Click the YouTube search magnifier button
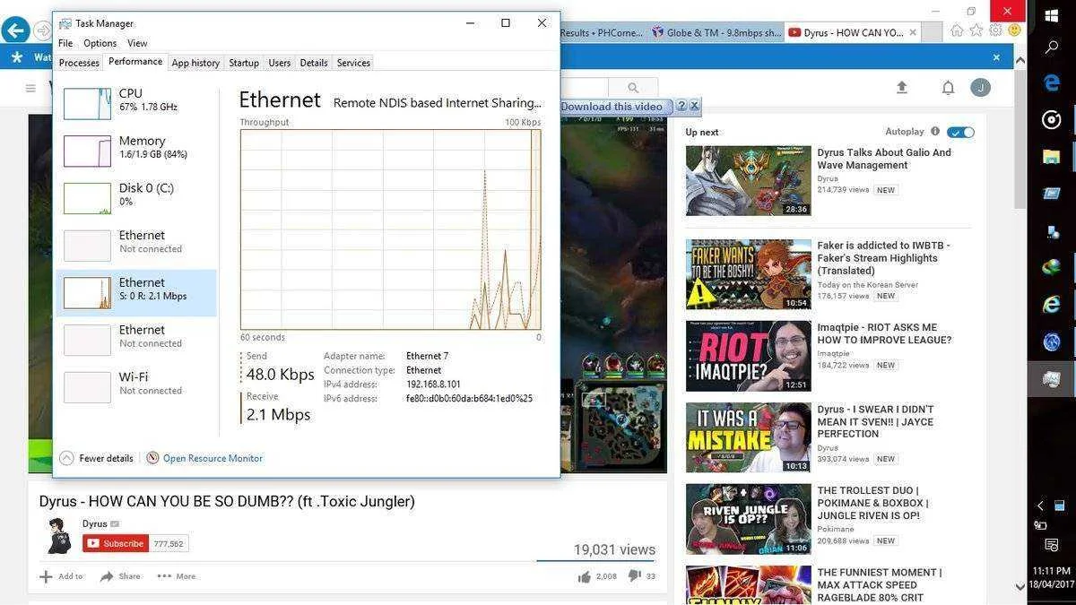 [x=633, y=87]
